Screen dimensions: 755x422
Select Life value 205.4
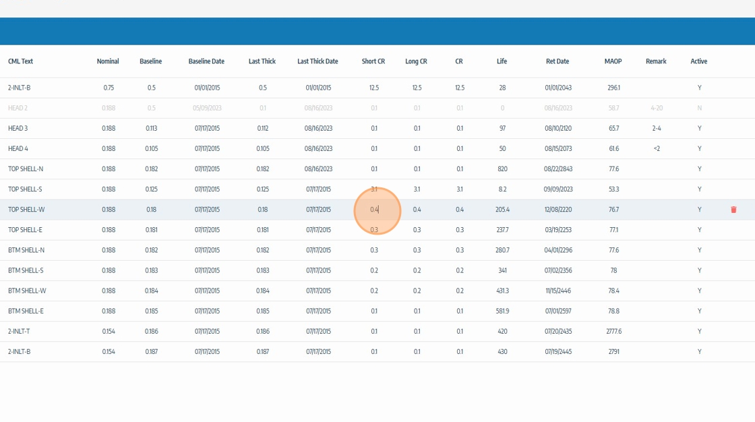coord(502,210)
